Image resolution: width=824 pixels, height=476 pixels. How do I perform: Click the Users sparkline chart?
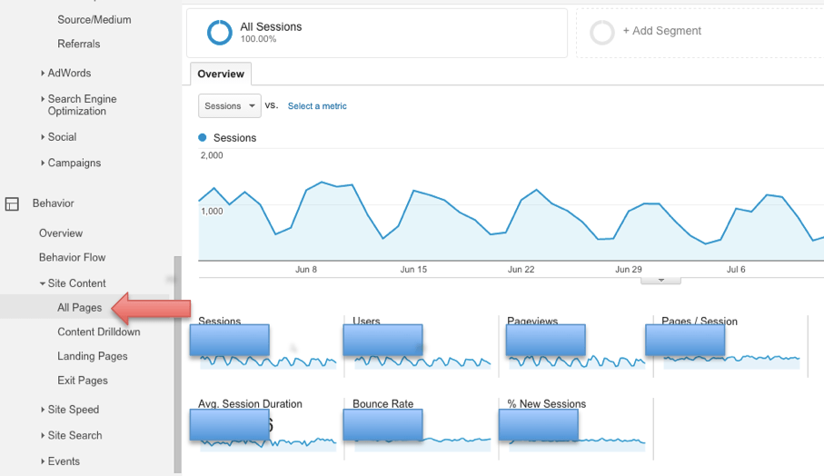[x=422, y=362]
